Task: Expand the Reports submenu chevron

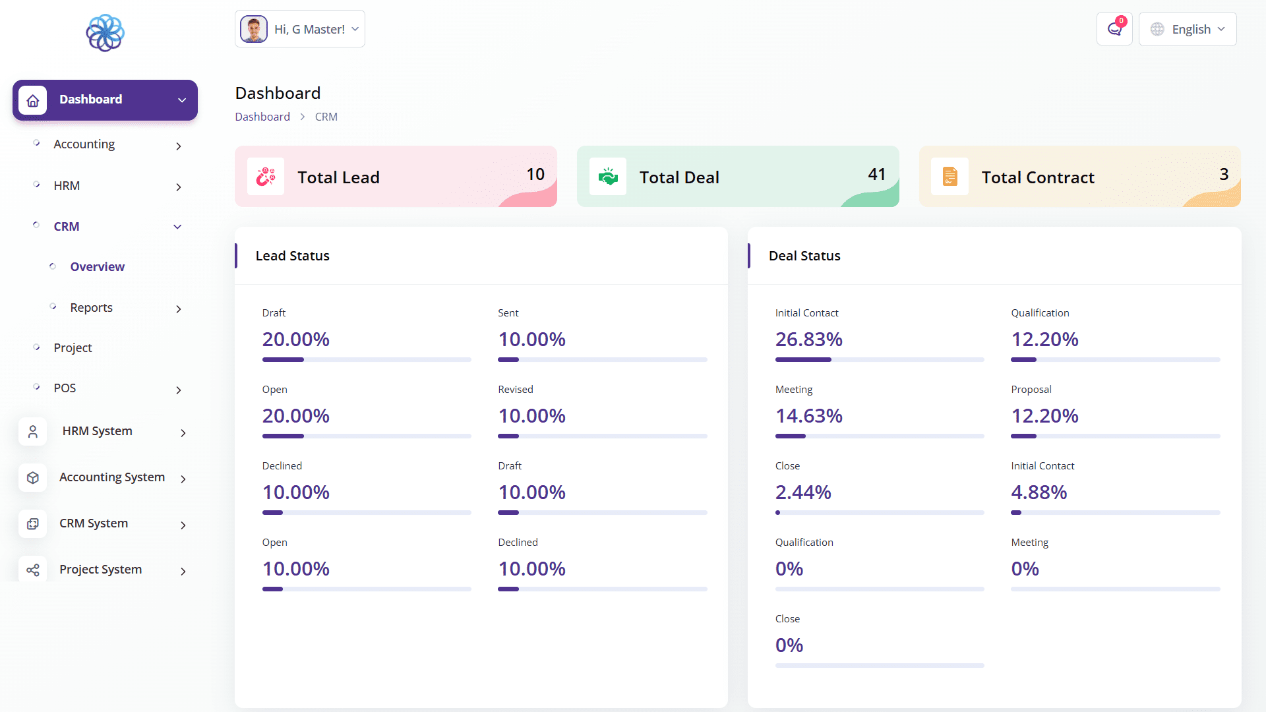Action: pos(178,309)
